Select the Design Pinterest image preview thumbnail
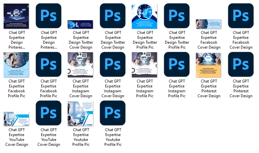 coord(16,16)
